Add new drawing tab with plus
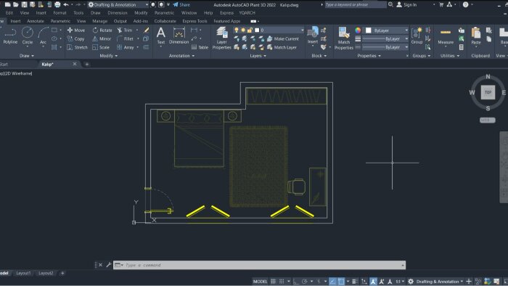 click(86, 64)
